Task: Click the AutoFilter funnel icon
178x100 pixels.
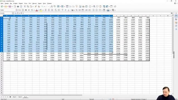Action: (76, 6)
